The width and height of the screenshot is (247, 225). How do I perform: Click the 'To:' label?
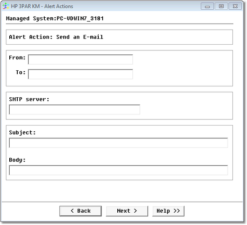[x=21, y=72]
